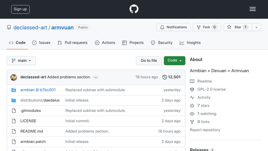Star the armvuan repository
Viewport: 268px width, 151px height.
click(238, 27)
